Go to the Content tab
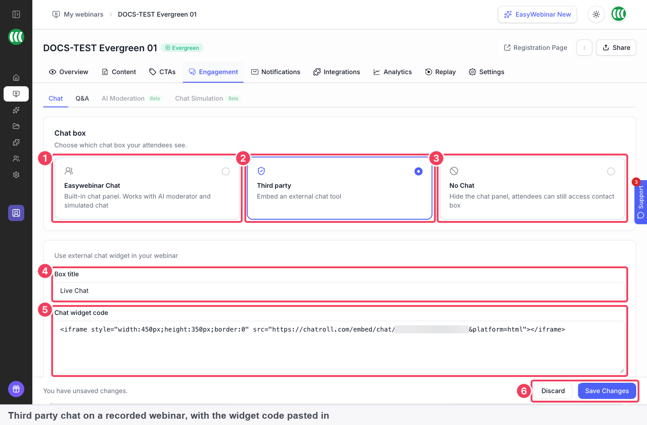Image resolution: width=647 pixels, height=425 pixels. click(119, 72)
